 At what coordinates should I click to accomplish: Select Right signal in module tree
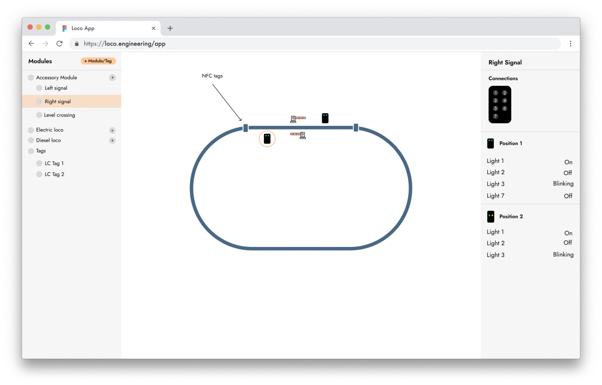coord(71,101)
